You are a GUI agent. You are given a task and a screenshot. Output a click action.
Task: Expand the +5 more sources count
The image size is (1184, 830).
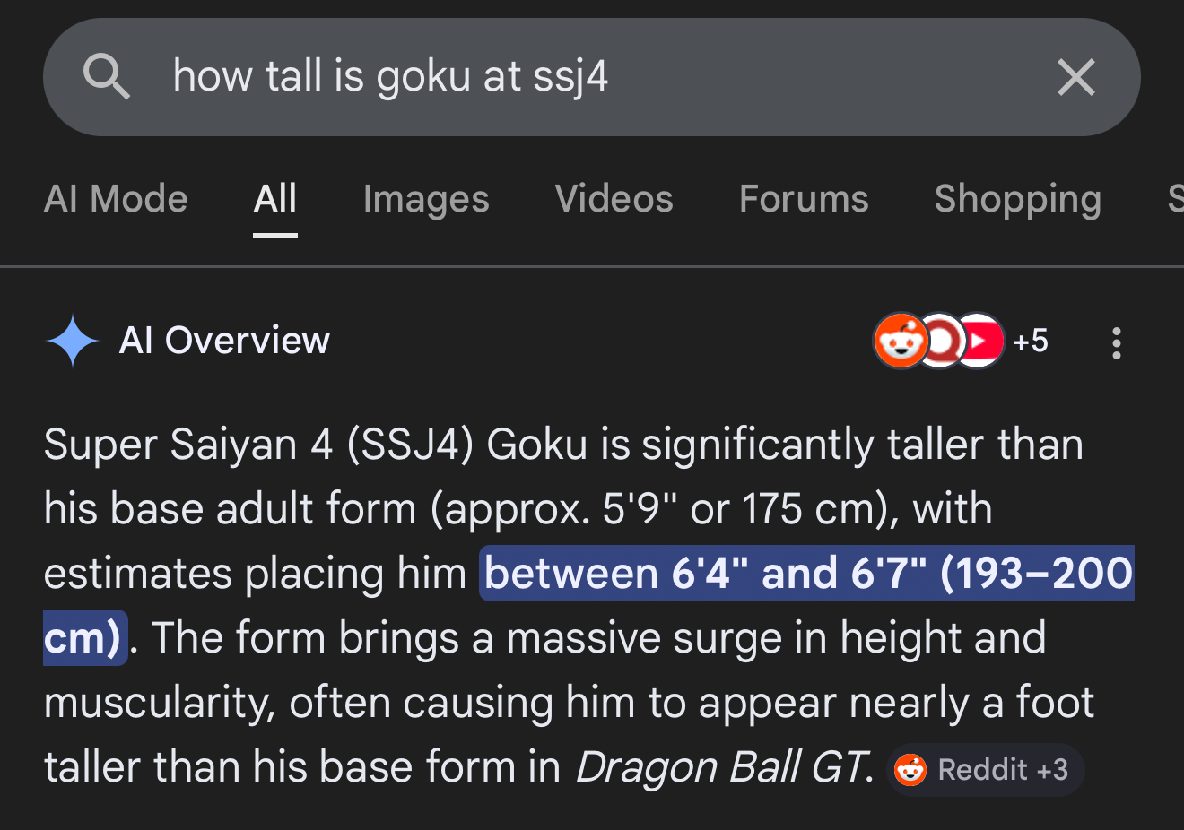[1031, 342]
